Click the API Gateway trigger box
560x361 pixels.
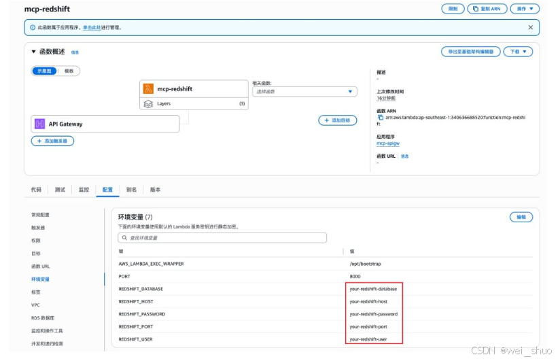tap(105, 124)
